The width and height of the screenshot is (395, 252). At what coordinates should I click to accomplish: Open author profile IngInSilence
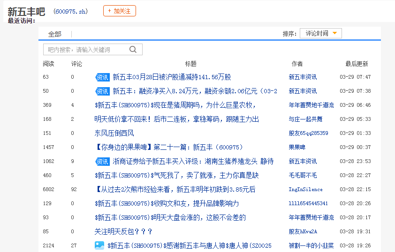tap(305, 190)
